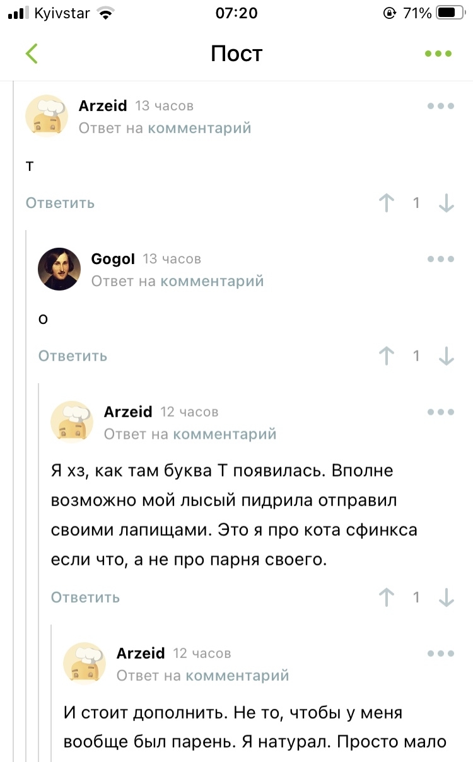Downvote Arzeid's comment about the sphinx cat
473x762 pixels.
(447, 597)
